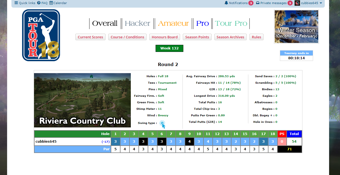The image size is (340, 175).
Task: Switch to the Hacker tab
Action: point(137,24)
